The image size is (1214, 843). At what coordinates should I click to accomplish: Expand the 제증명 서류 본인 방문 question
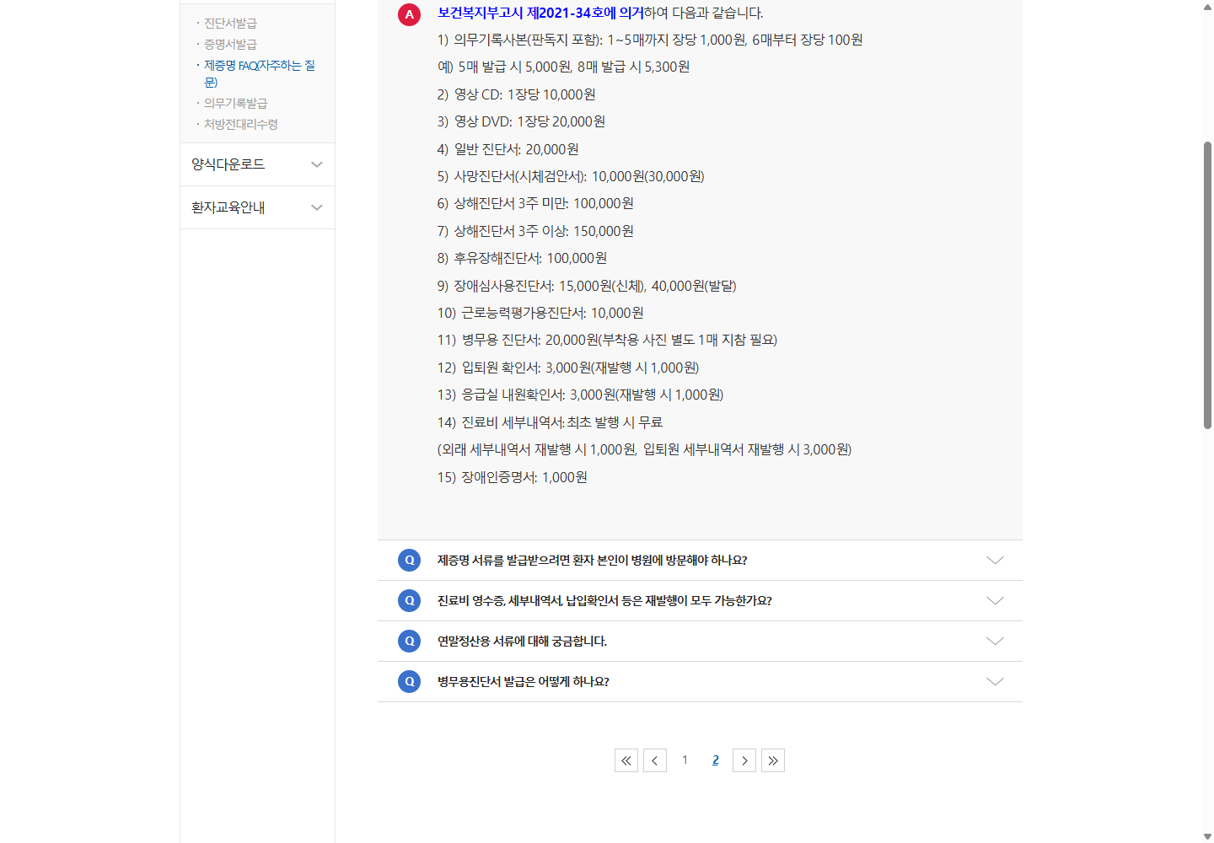coord(995,561)
